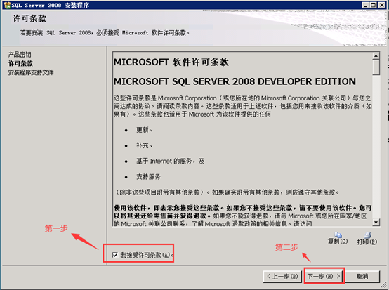Click heading MICROSOFT SQL SERVER 2008 DEVELOPER EDITION
This screenshot has height=290, width=389.
click(x=235, y=81)
